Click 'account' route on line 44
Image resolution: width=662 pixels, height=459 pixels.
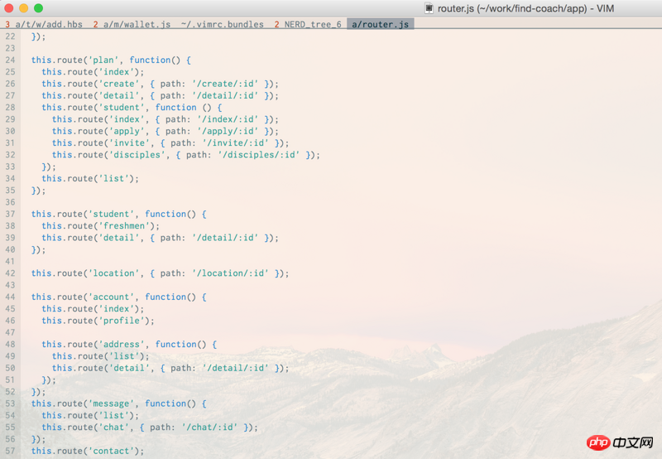tap(112, 297)
